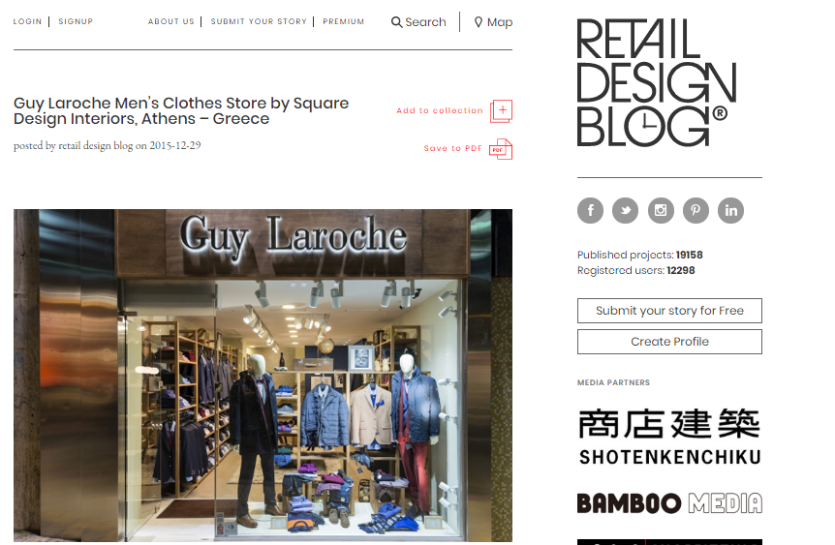Click Submit your story for Free button
This screenshot has height=545, width=835.
point(669,311)
